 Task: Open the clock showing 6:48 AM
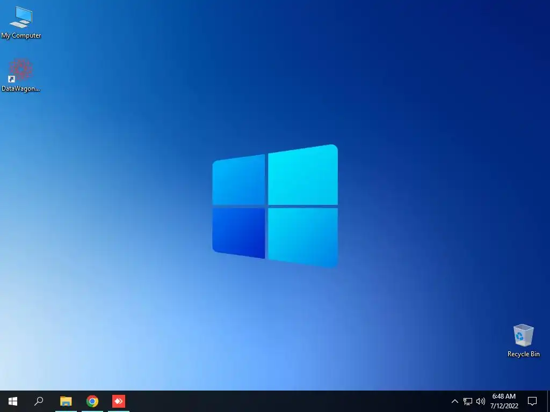coord(504,401)
